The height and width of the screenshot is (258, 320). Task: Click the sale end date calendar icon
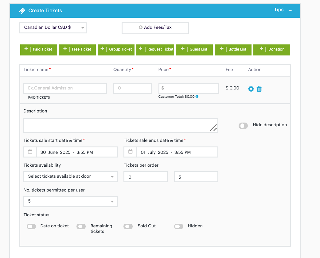(131, 152)
